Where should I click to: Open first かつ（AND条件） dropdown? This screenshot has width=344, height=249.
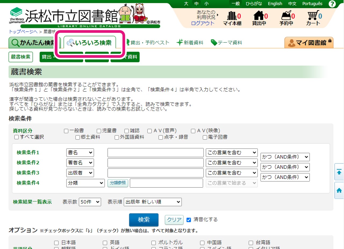pyautogui.click(x=285, y=157)
